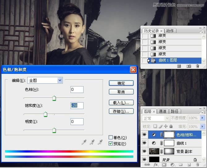Viewport: 207px width, 168px height.
Task: Switch to the 动作 (Actions) tab
Action: click(170, 31)
